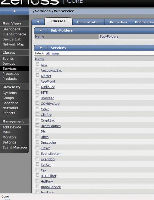Go to Event Console in sidebar
The image size is (154, 200).
coord(14,34)
